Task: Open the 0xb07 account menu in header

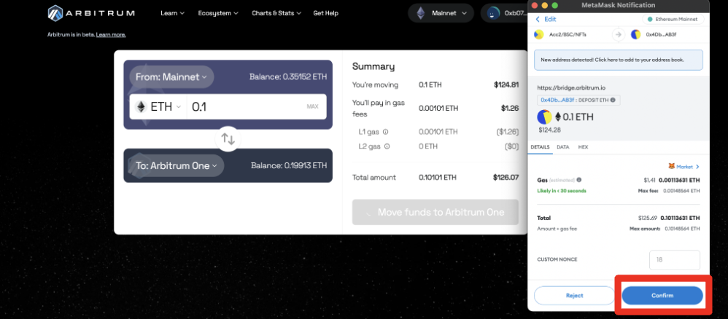Action: pyautogui.click(x=504, y=13)
